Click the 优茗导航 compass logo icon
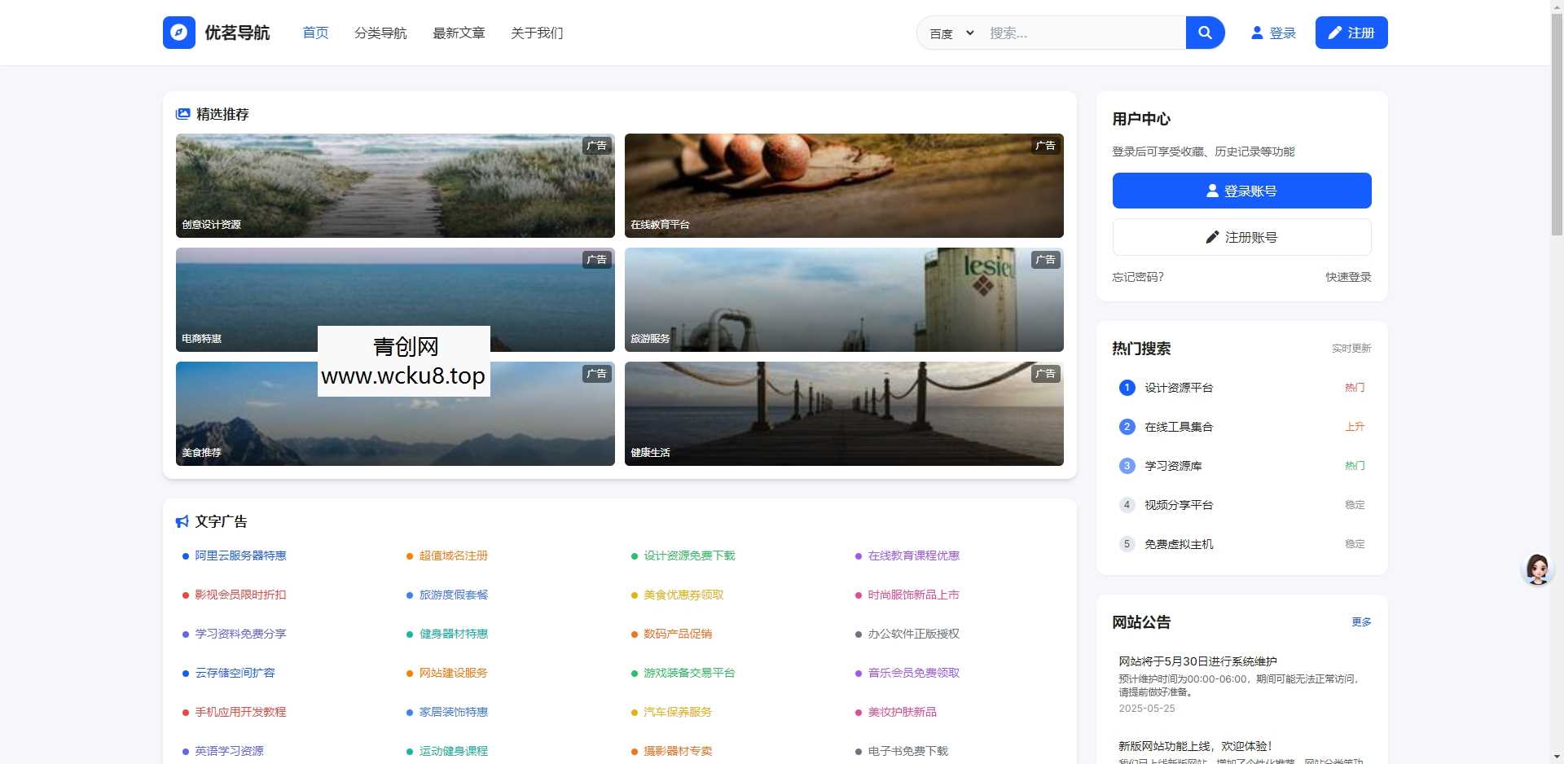This screenshot has height=764, width=1564. pyautogui.click(x=178, y=33)
